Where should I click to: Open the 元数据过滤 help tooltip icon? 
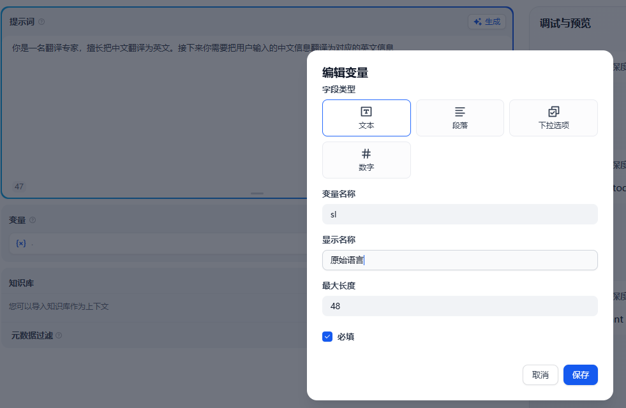coord(59,335)
